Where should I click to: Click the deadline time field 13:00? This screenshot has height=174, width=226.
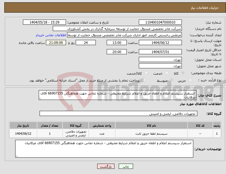point(117,42)
